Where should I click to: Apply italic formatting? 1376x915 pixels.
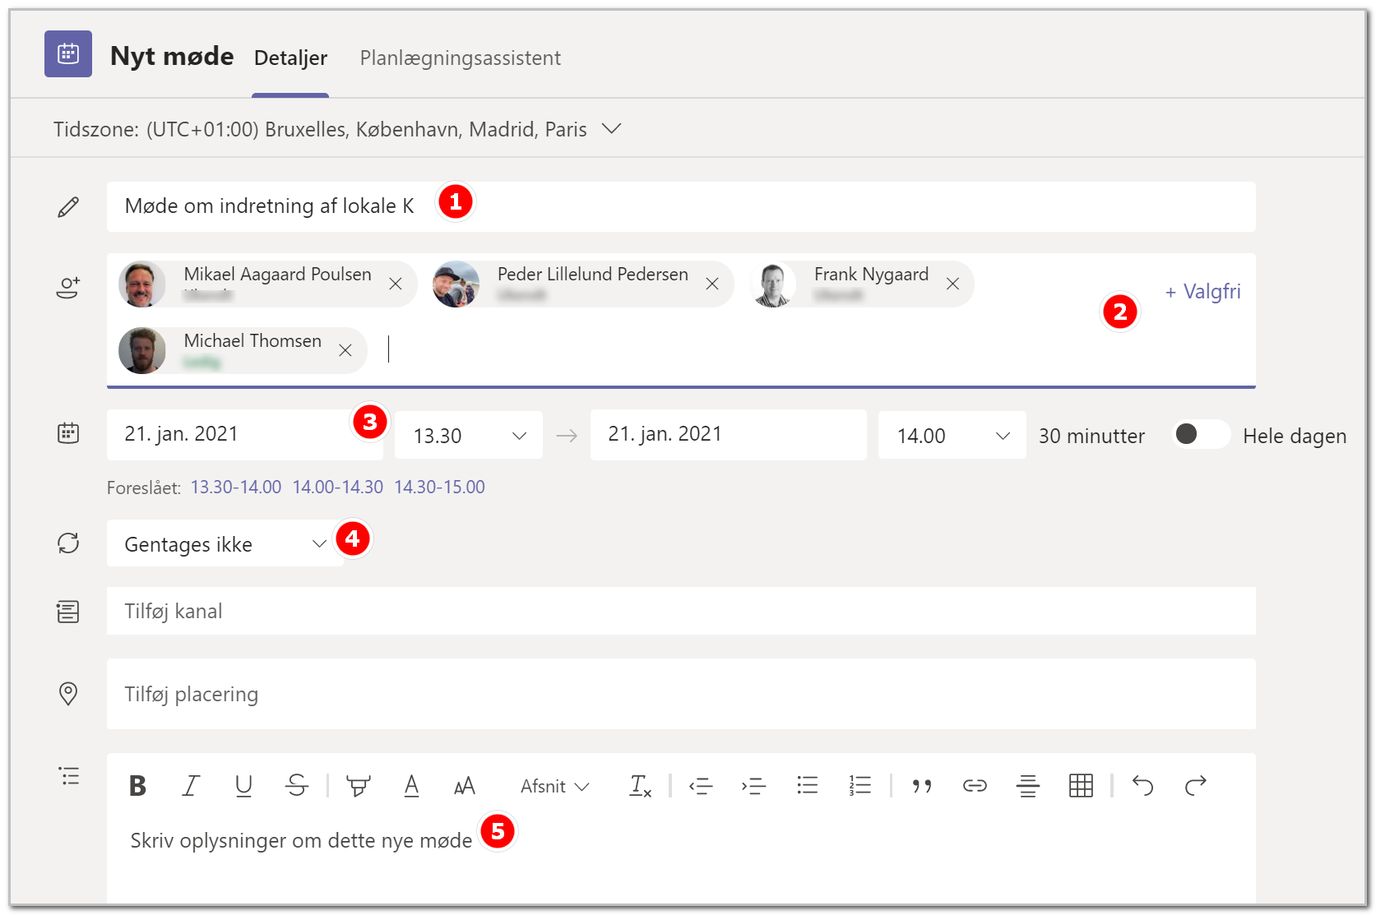(x=191, y=786)
